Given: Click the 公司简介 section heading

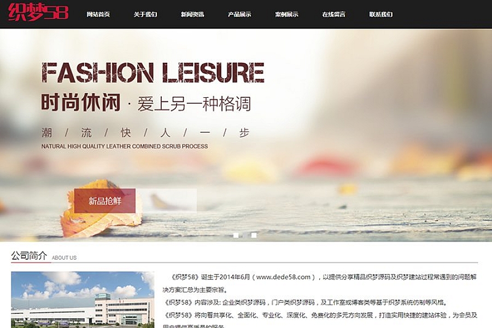Looking at the screenshot, I should click(29, 256).
